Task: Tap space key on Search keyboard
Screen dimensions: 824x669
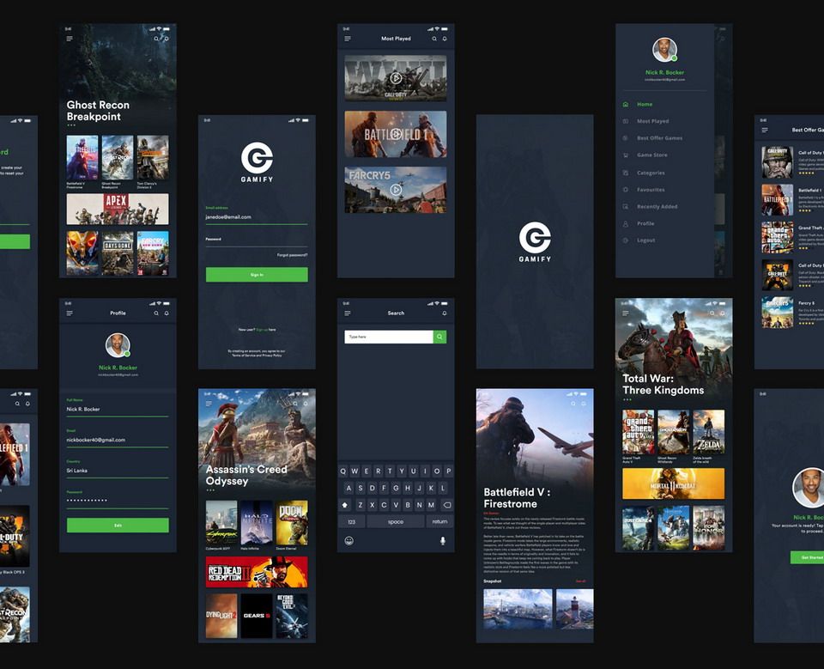Action: pyautogui.click(x=395, y=522)
